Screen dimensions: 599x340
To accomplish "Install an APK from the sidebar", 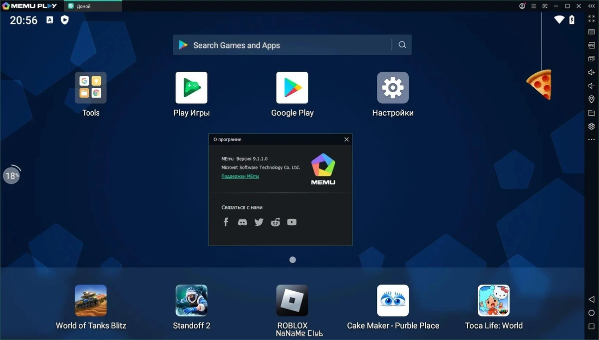I will (592, 45).
